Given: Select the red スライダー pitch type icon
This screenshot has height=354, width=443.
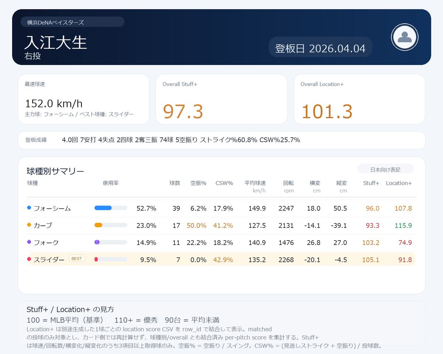Looking at the screenshot, I should (x=28, y=259).
